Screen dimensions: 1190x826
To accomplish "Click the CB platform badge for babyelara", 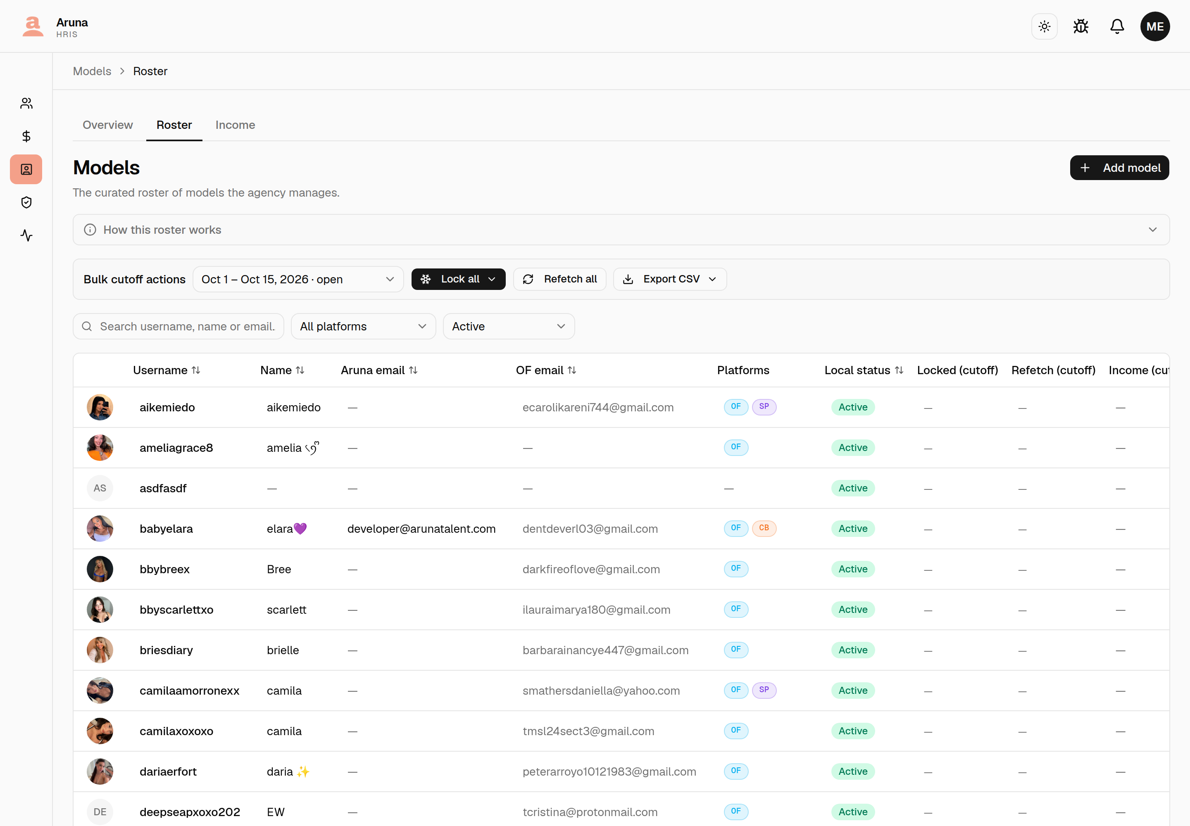I will (x=764, y=528).
